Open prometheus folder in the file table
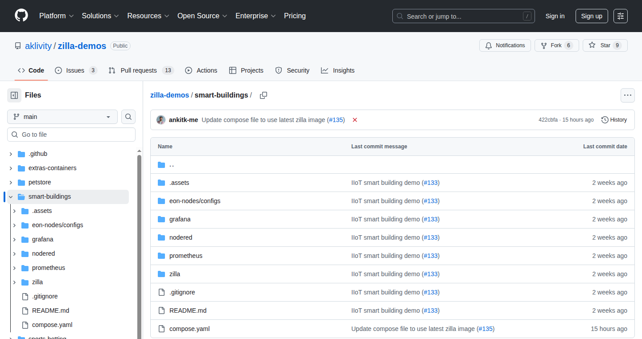The width and height of the screenshot is (642, 339). [186, 256]
